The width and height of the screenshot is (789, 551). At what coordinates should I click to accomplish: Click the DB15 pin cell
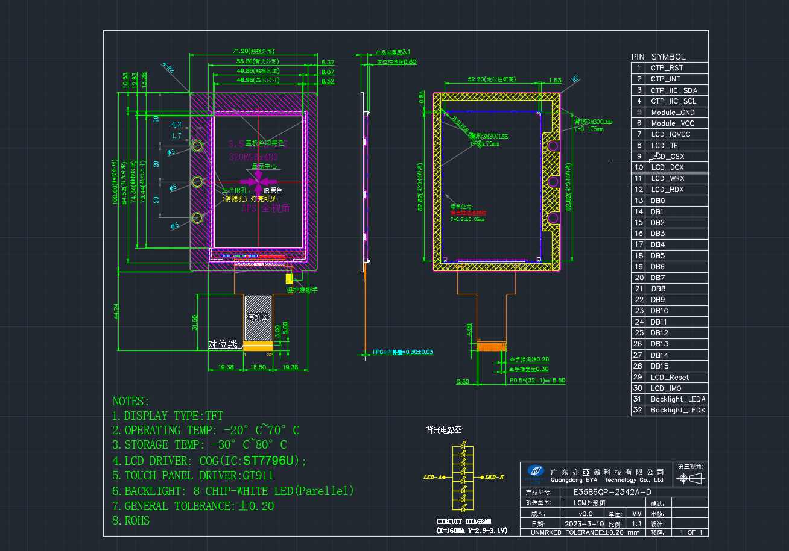(677, 366)
